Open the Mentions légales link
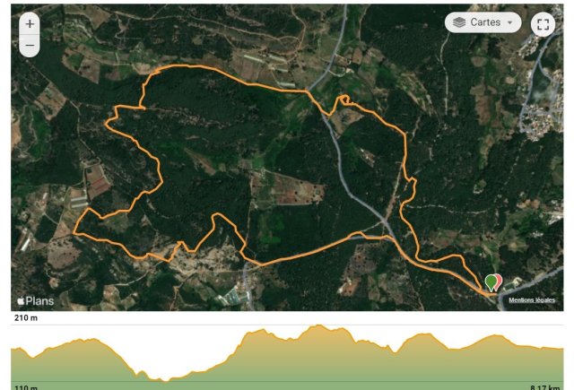This screenshot has width=574, height=390. 532,300
